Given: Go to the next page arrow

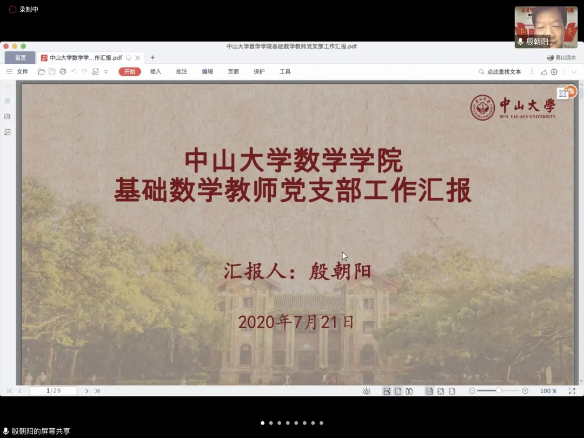Looking at the screenshot, I should coord(87,391).
